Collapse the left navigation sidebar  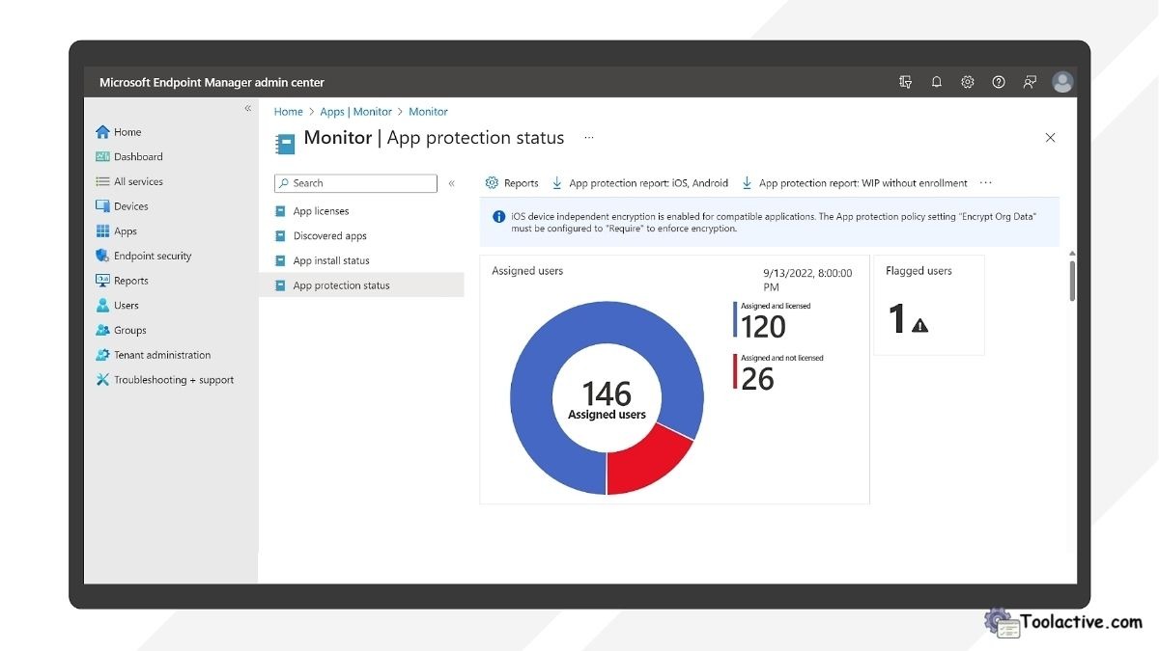click(x=247, y=109)
